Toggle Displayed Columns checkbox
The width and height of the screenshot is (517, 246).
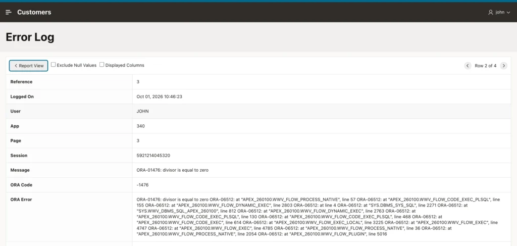(x=102, y=65)
